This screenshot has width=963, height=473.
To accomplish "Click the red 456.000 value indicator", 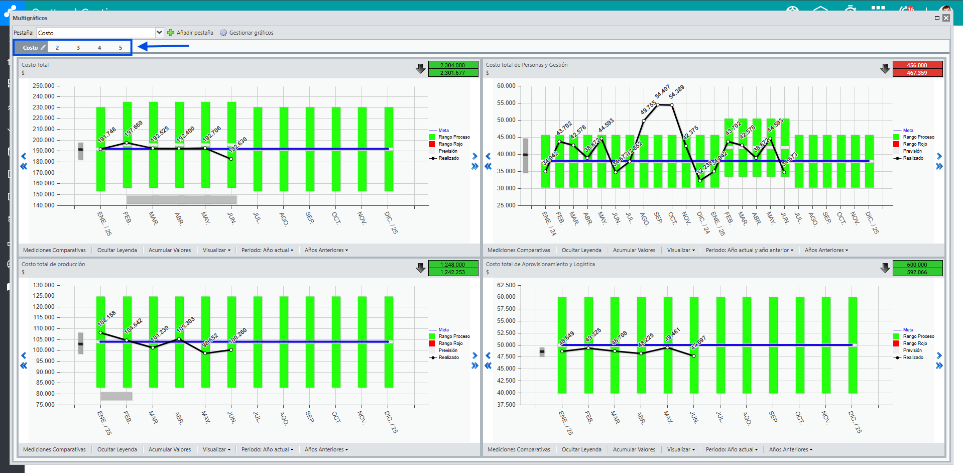I will coord(917,65).
